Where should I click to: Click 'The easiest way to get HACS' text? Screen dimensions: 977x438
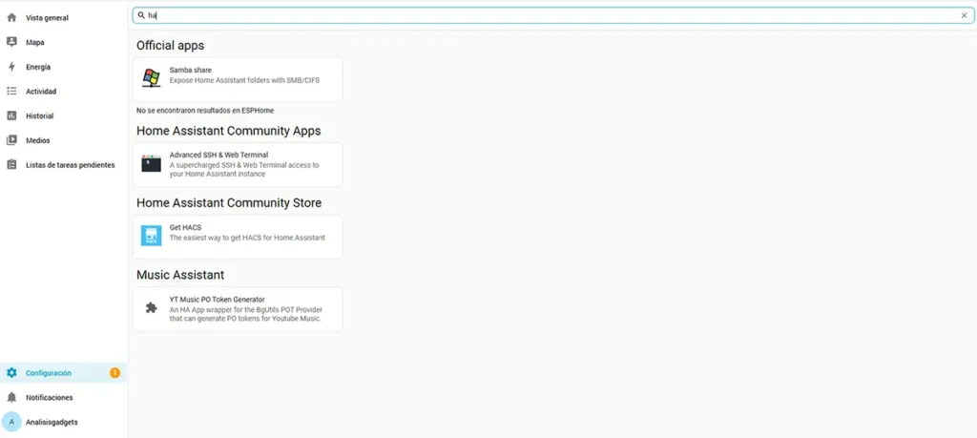pos(247,238)
